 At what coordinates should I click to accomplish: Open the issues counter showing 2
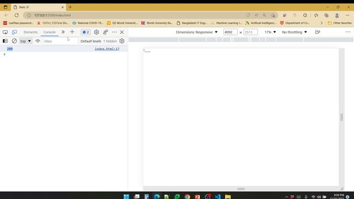86,32
